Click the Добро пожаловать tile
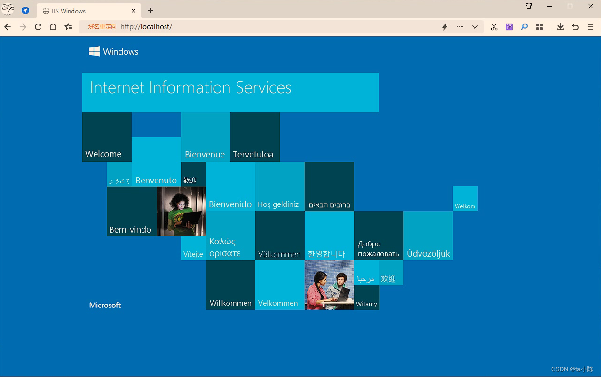Viewport: 601px width, 377px height. pos(379,236)
